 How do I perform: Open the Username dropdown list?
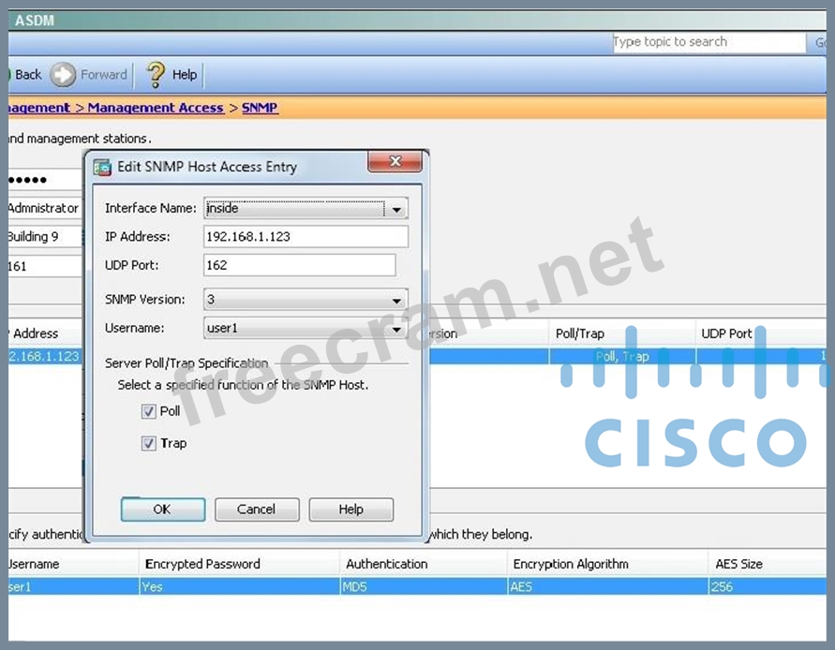397,329
